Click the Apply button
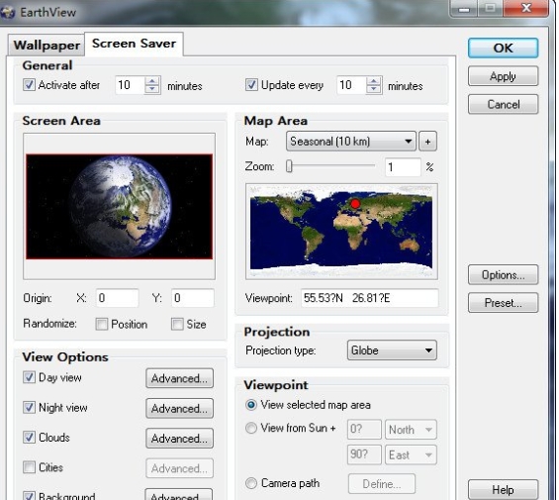The height and width of the screenshot is (500, 559). tap(503, 76)
